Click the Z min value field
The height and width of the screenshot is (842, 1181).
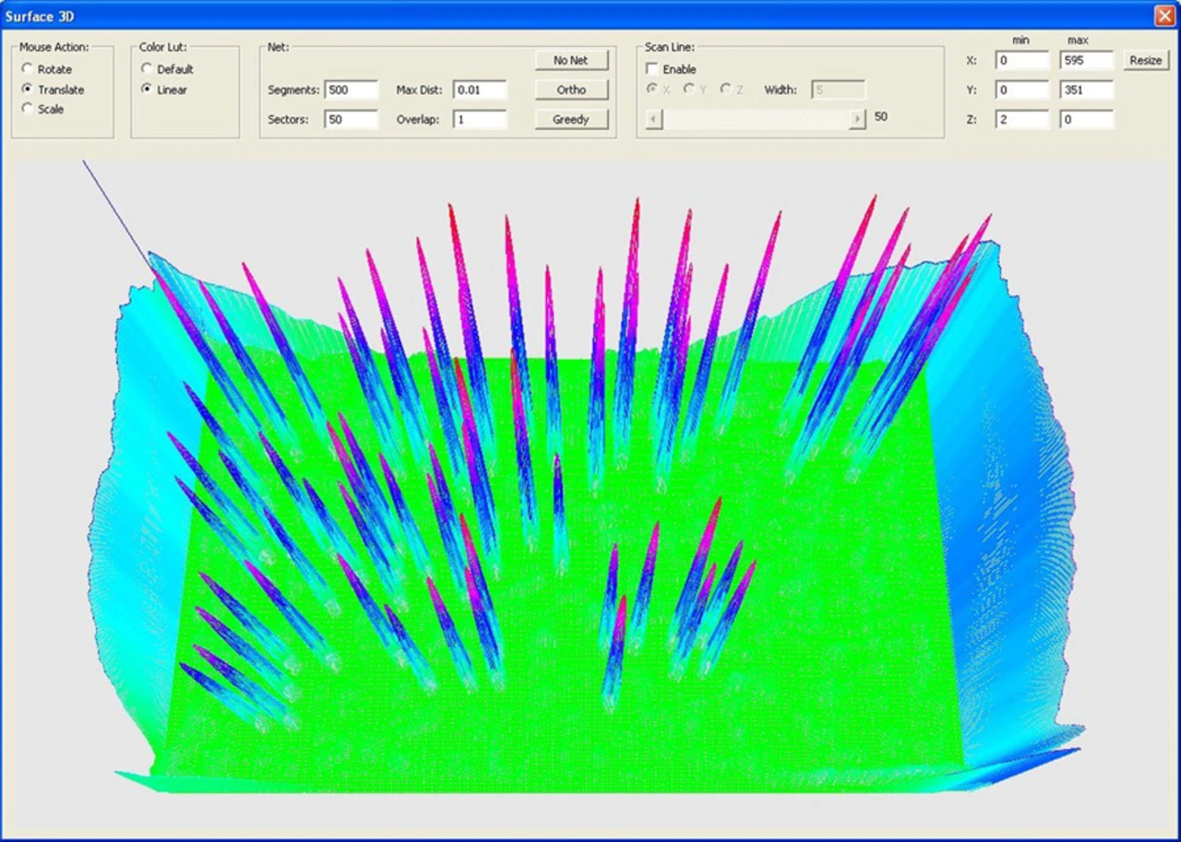tap(1021, 120)
